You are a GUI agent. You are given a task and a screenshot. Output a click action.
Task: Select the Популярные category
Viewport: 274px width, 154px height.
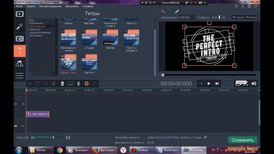[37, 26]
